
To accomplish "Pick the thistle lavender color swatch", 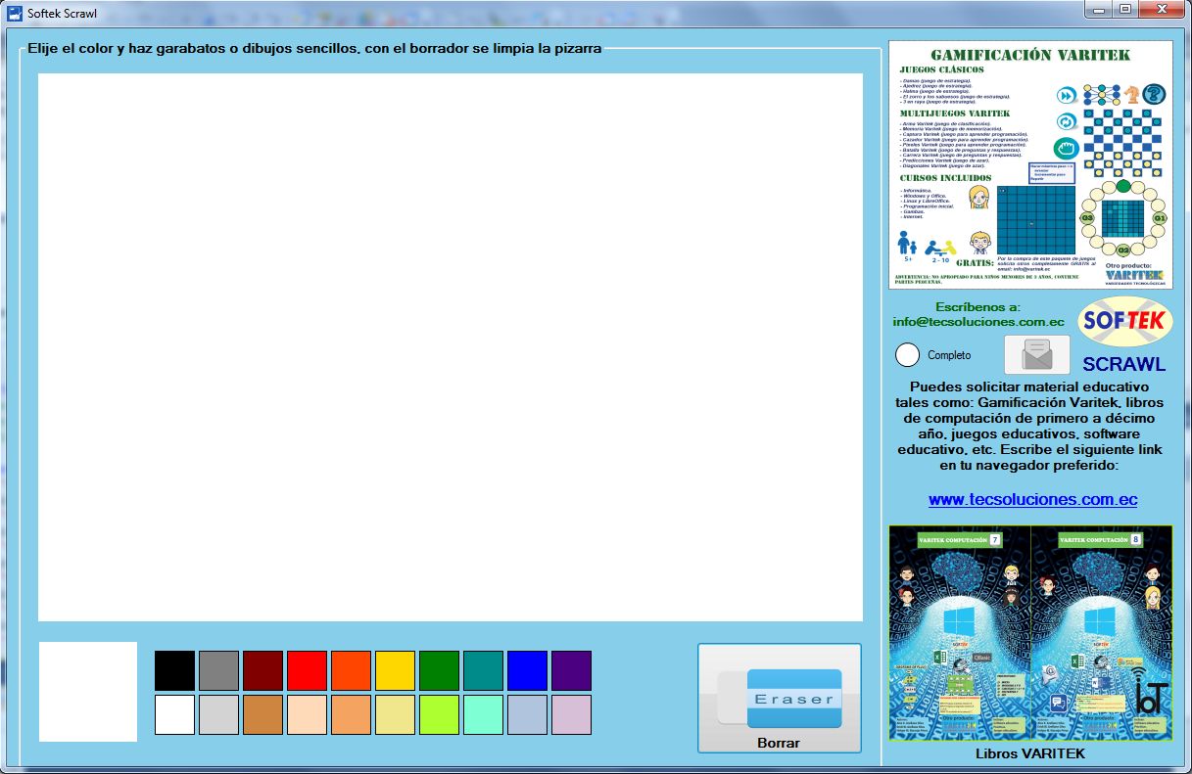I will (572, 714).
